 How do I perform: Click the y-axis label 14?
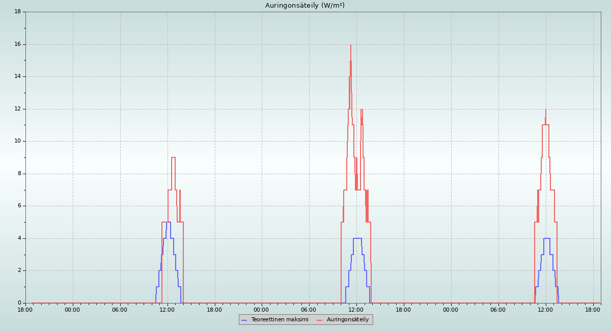[x=17, y=76]
